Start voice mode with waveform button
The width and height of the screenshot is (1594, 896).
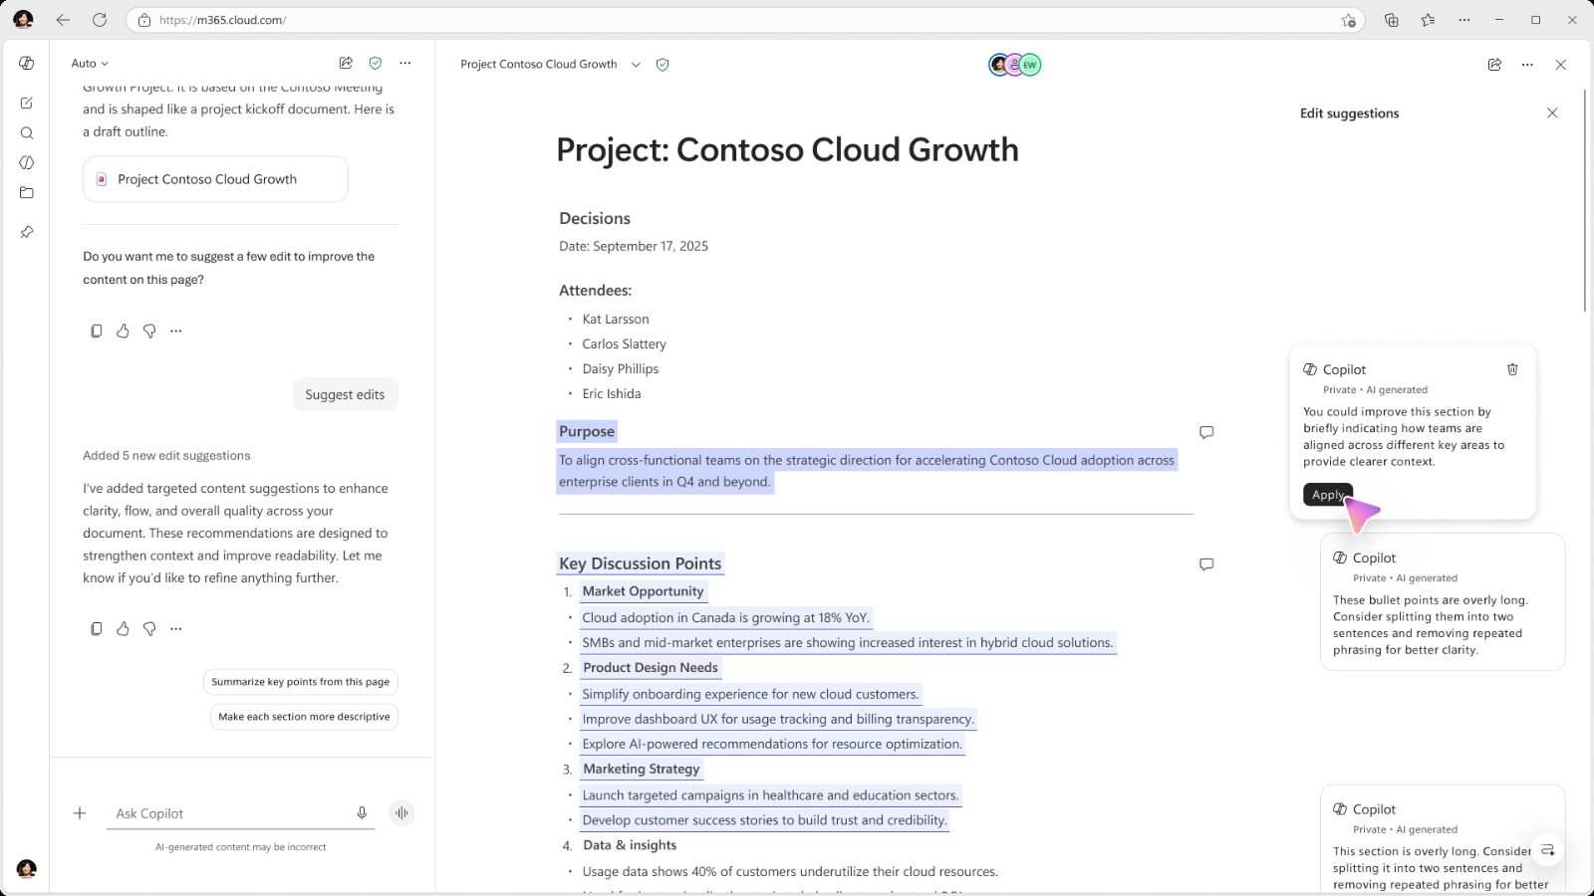(401, 813)
